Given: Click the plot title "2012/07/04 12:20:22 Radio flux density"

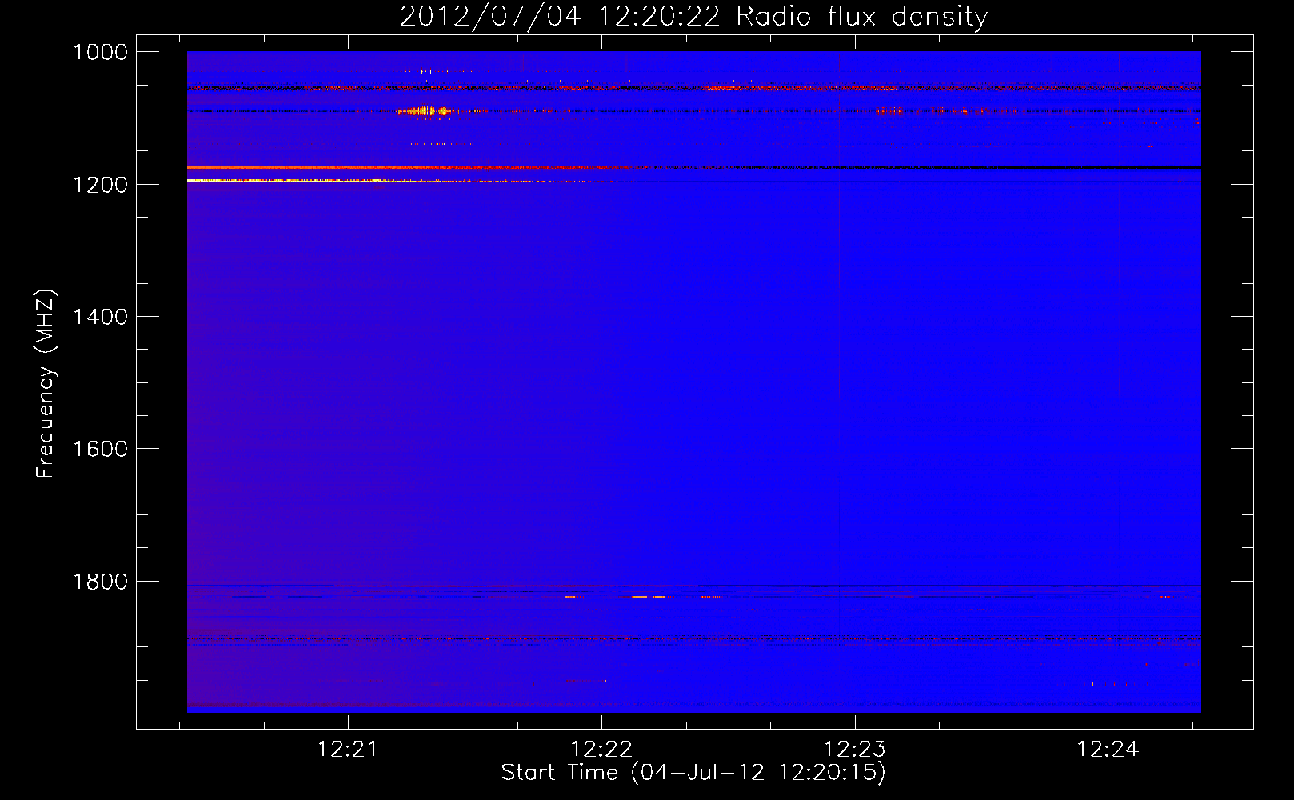Looking at the screenshot, I should click(693, 17).
